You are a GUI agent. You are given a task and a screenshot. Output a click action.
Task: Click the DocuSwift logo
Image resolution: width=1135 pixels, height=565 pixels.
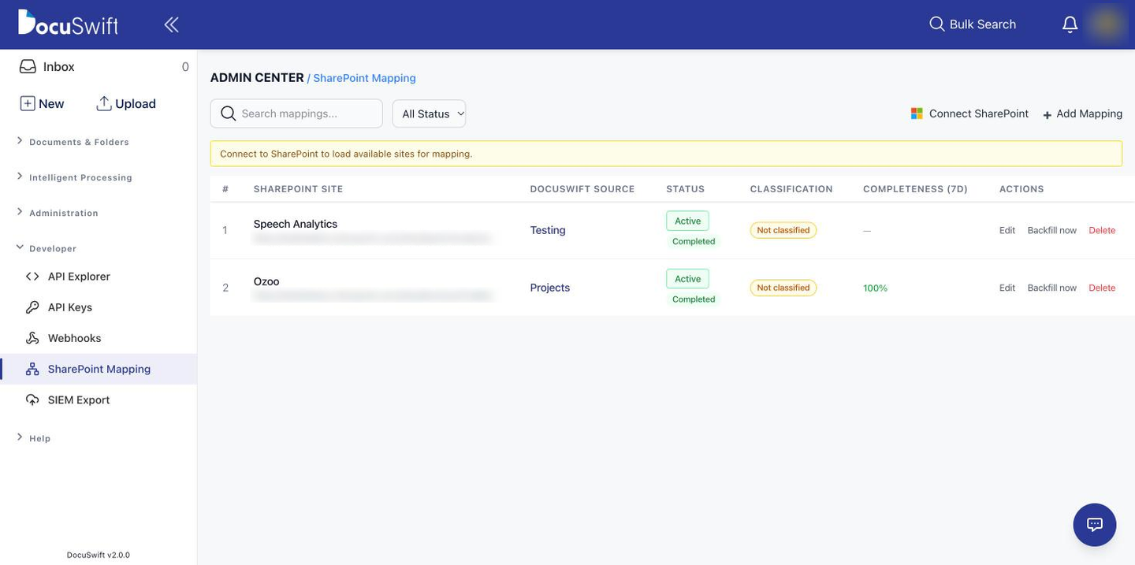68,23
